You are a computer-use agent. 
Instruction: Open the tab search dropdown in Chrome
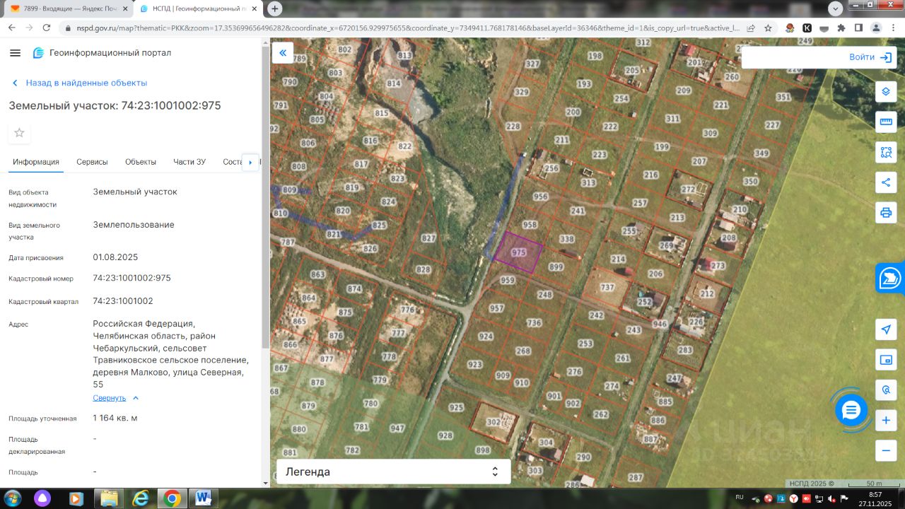835,8
